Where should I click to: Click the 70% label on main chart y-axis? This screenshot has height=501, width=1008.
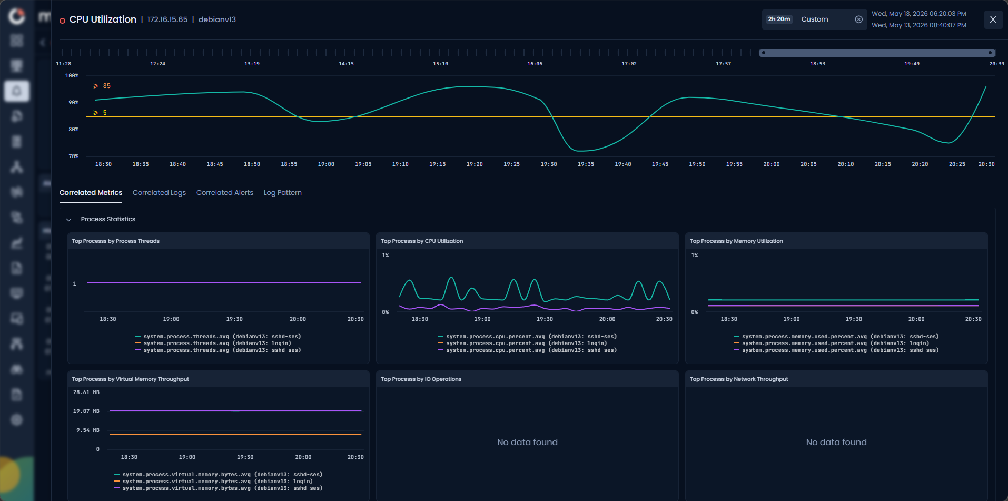74,156
